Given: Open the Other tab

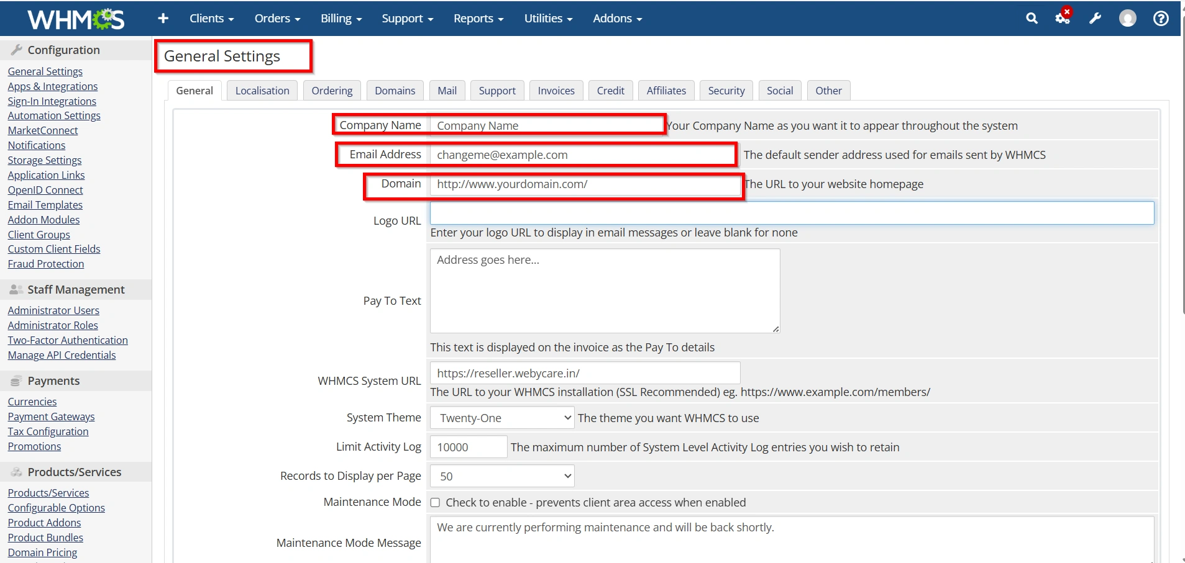Looking at the screenshot, I should 829,91.
